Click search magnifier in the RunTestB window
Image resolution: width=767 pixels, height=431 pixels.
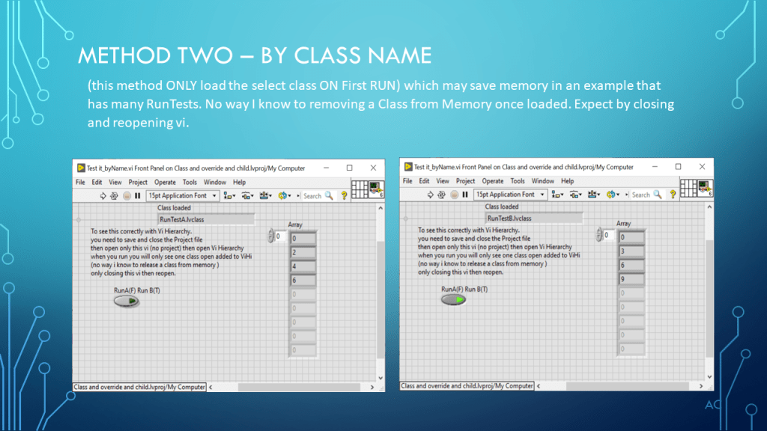click(x=657, y=195)
